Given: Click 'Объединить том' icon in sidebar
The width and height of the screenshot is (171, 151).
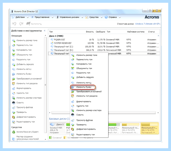Looking at the screenshot, I should pyautogui.click(x=14, y=55).
